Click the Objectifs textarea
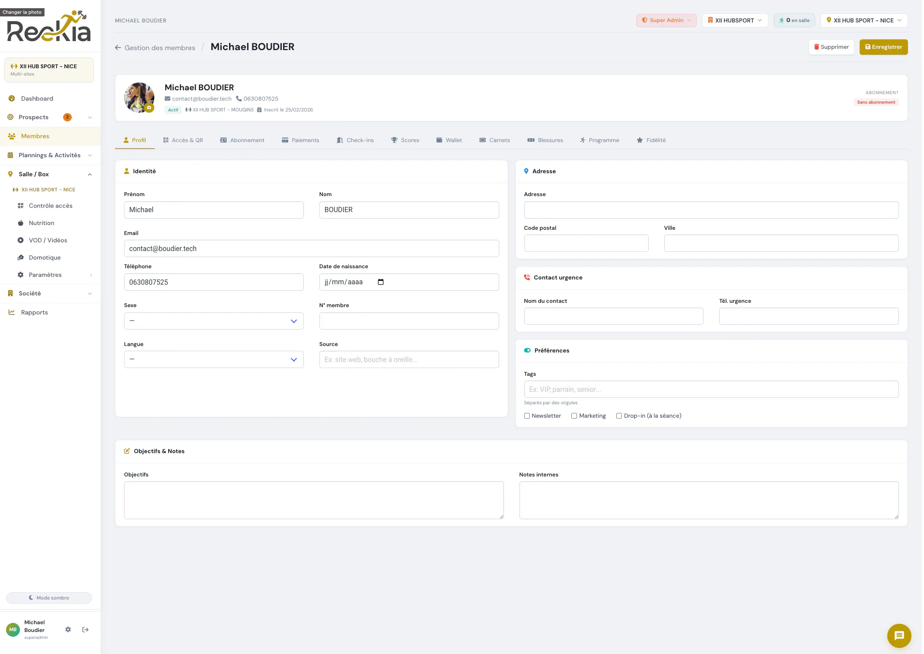Screen dimensions: 924x654 pyautogui.click(x=314, y=500)
